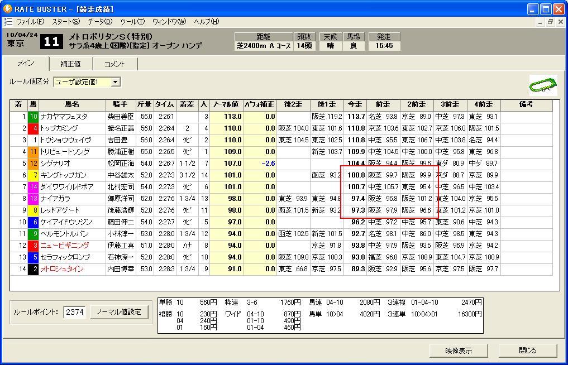Click the 備考 column header

[x=526, y=105]
